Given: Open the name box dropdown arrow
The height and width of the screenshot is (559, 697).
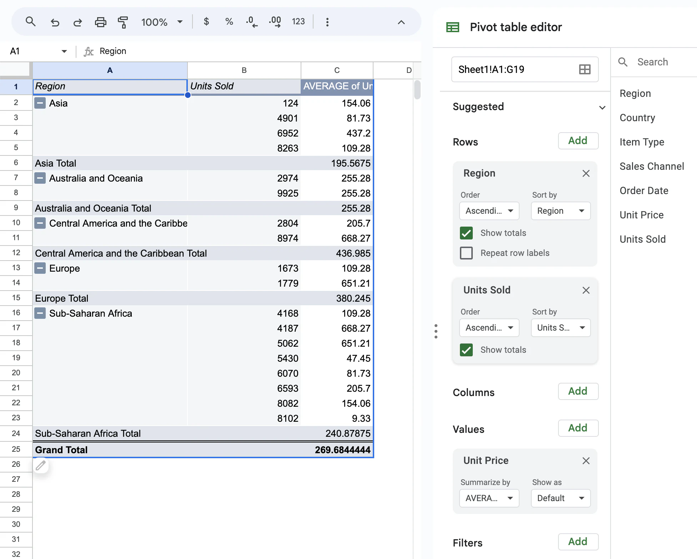Looking at the screenshot, I should [x=64, y=51].
